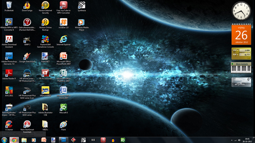Open Norton Internet Security shortcut

[45, 8]
